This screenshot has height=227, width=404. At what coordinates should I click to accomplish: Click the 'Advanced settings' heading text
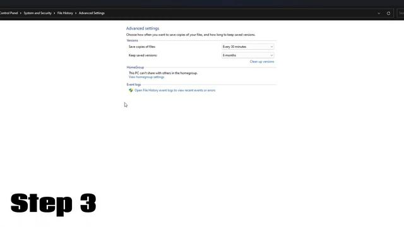143,28
